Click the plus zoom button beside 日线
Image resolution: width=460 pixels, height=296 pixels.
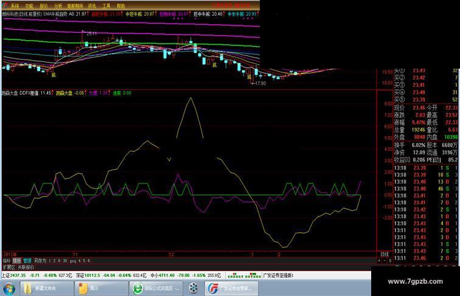pyautogui.click(x=379, y=261)
